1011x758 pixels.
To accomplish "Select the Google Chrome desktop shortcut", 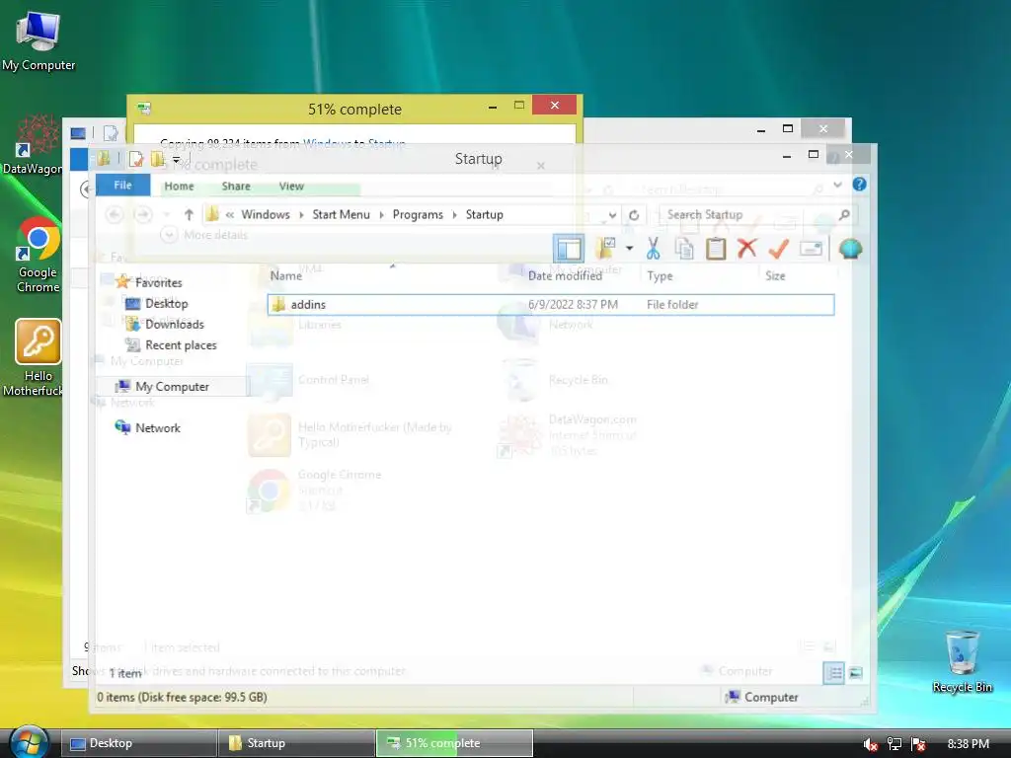I will click(38, 257).
